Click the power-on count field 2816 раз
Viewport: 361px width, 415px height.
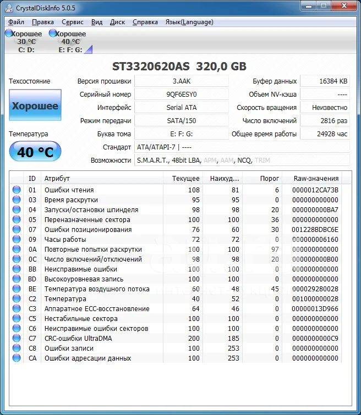(x=325, y=121)
